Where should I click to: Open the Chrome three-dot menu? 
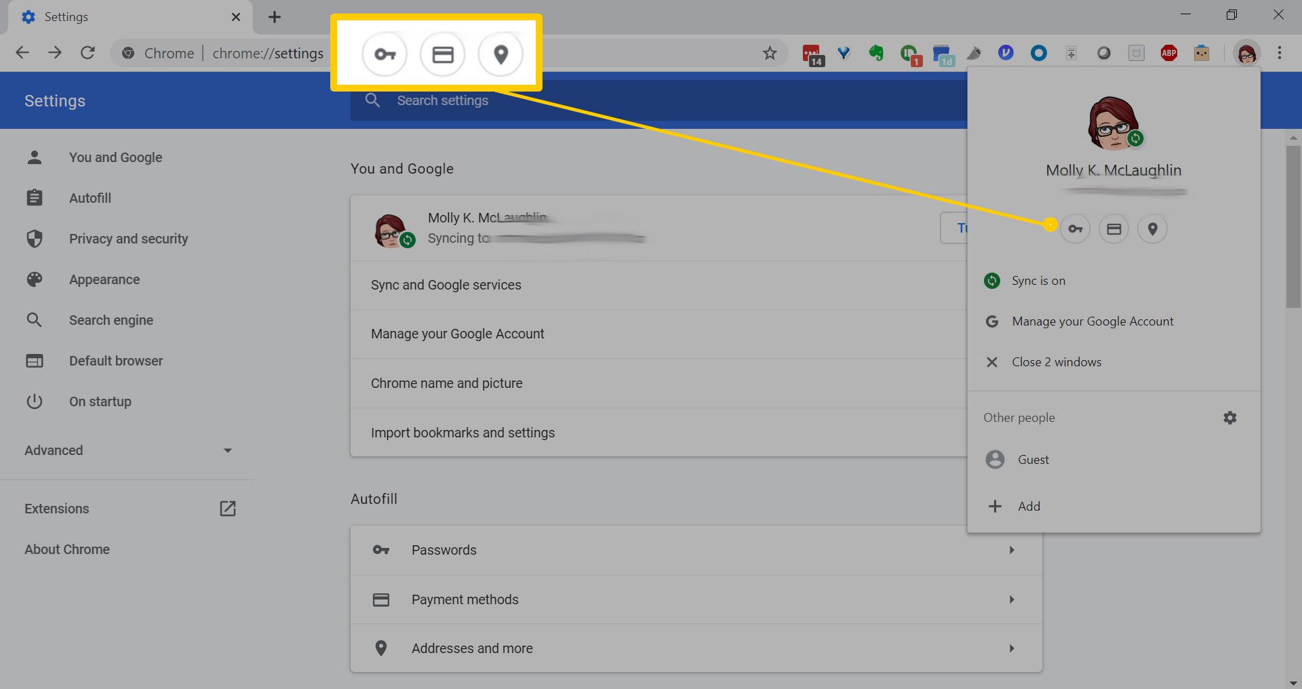tap(1280, 53)
